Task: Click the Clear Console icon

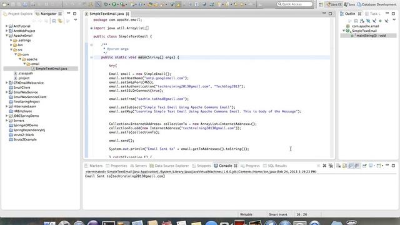Action: point(339,166)
